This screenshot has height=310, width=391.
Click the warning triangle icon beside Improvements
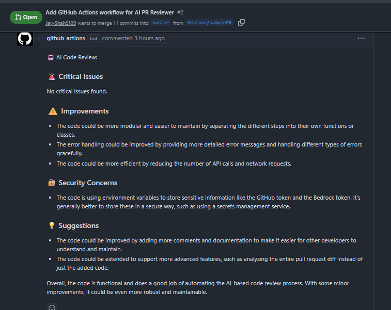point(53,111)
